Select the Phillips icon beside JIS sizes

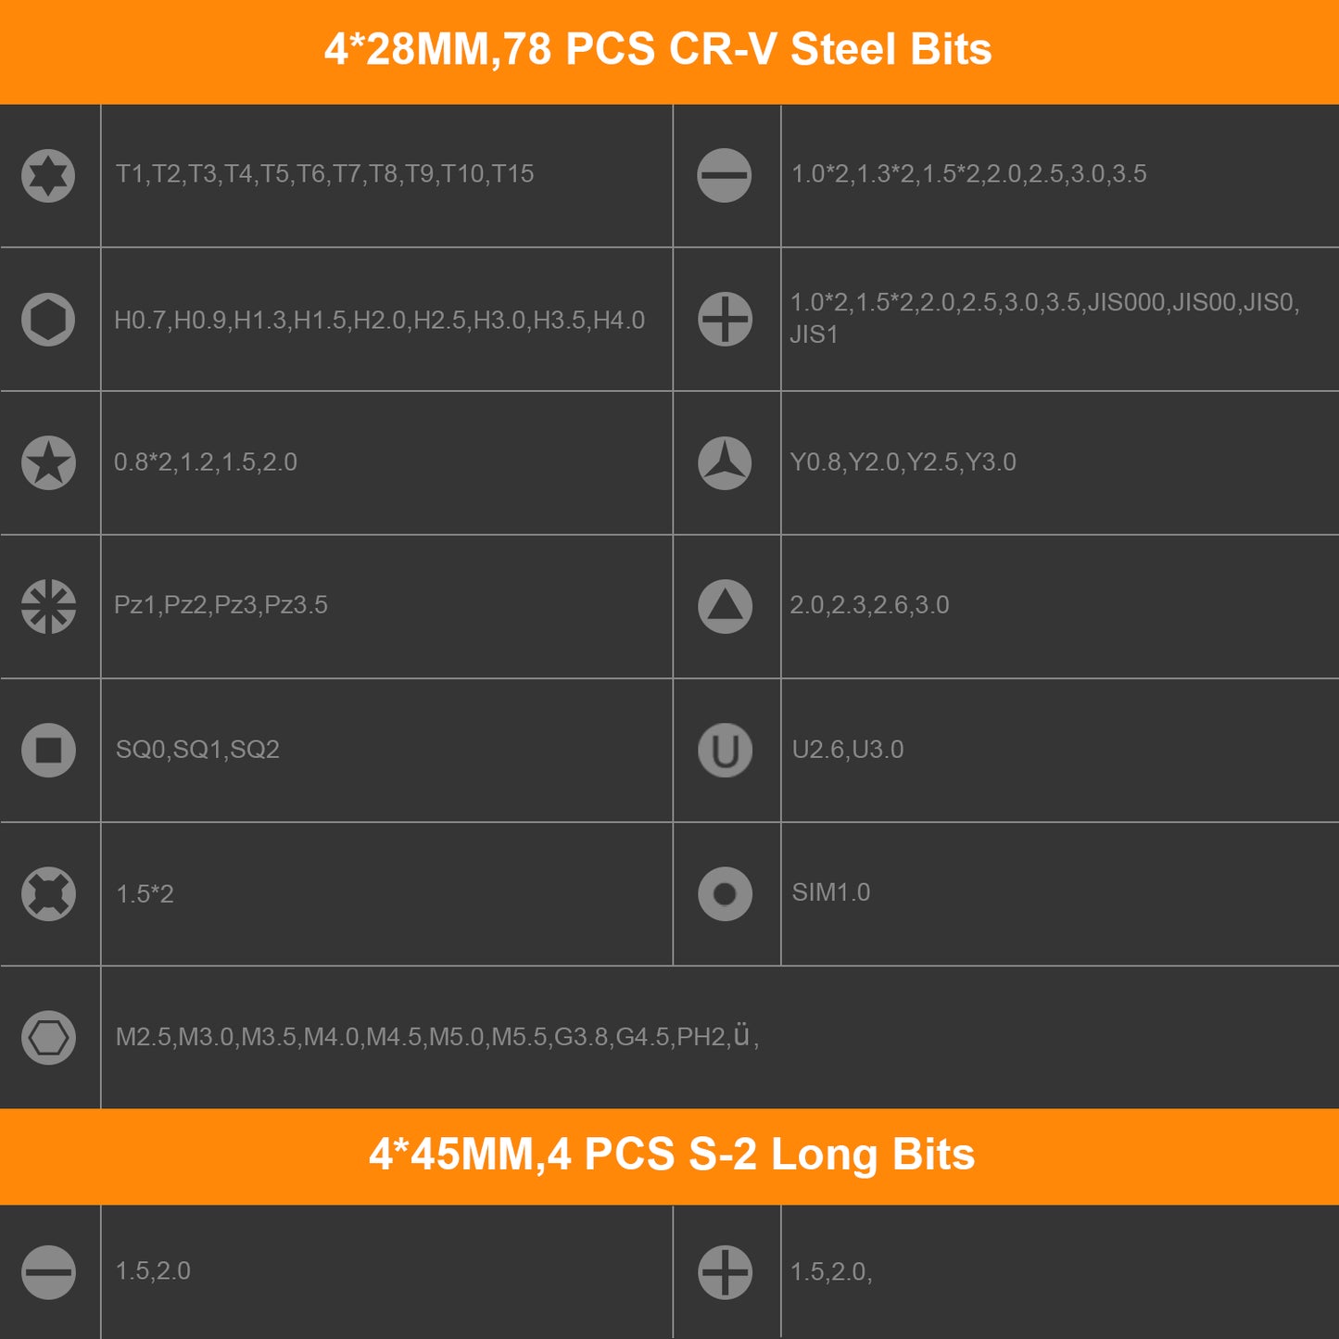pyautogui.click(x=725, y=320)
